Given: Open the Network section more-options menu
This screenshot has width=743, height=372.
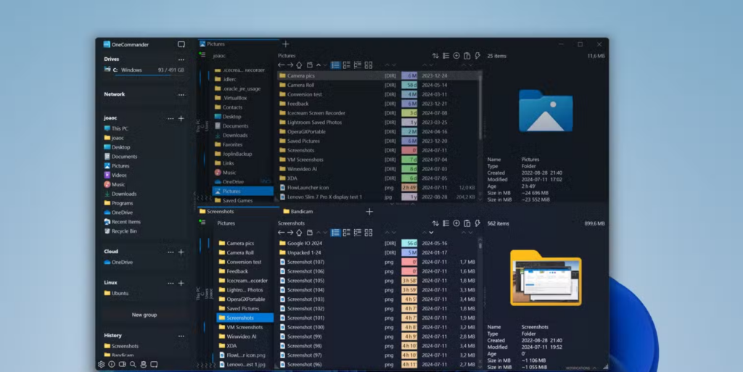Looking at the screenshot, I should point(181,95).
